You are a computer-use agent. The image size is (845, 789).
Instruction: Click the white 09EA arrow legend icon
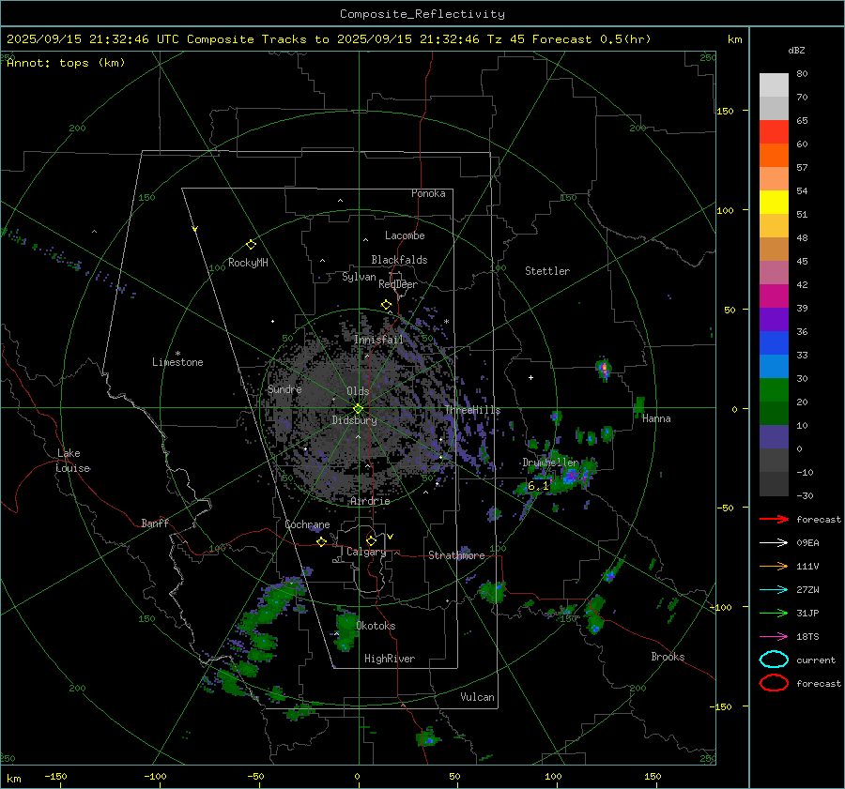[774, 542]
